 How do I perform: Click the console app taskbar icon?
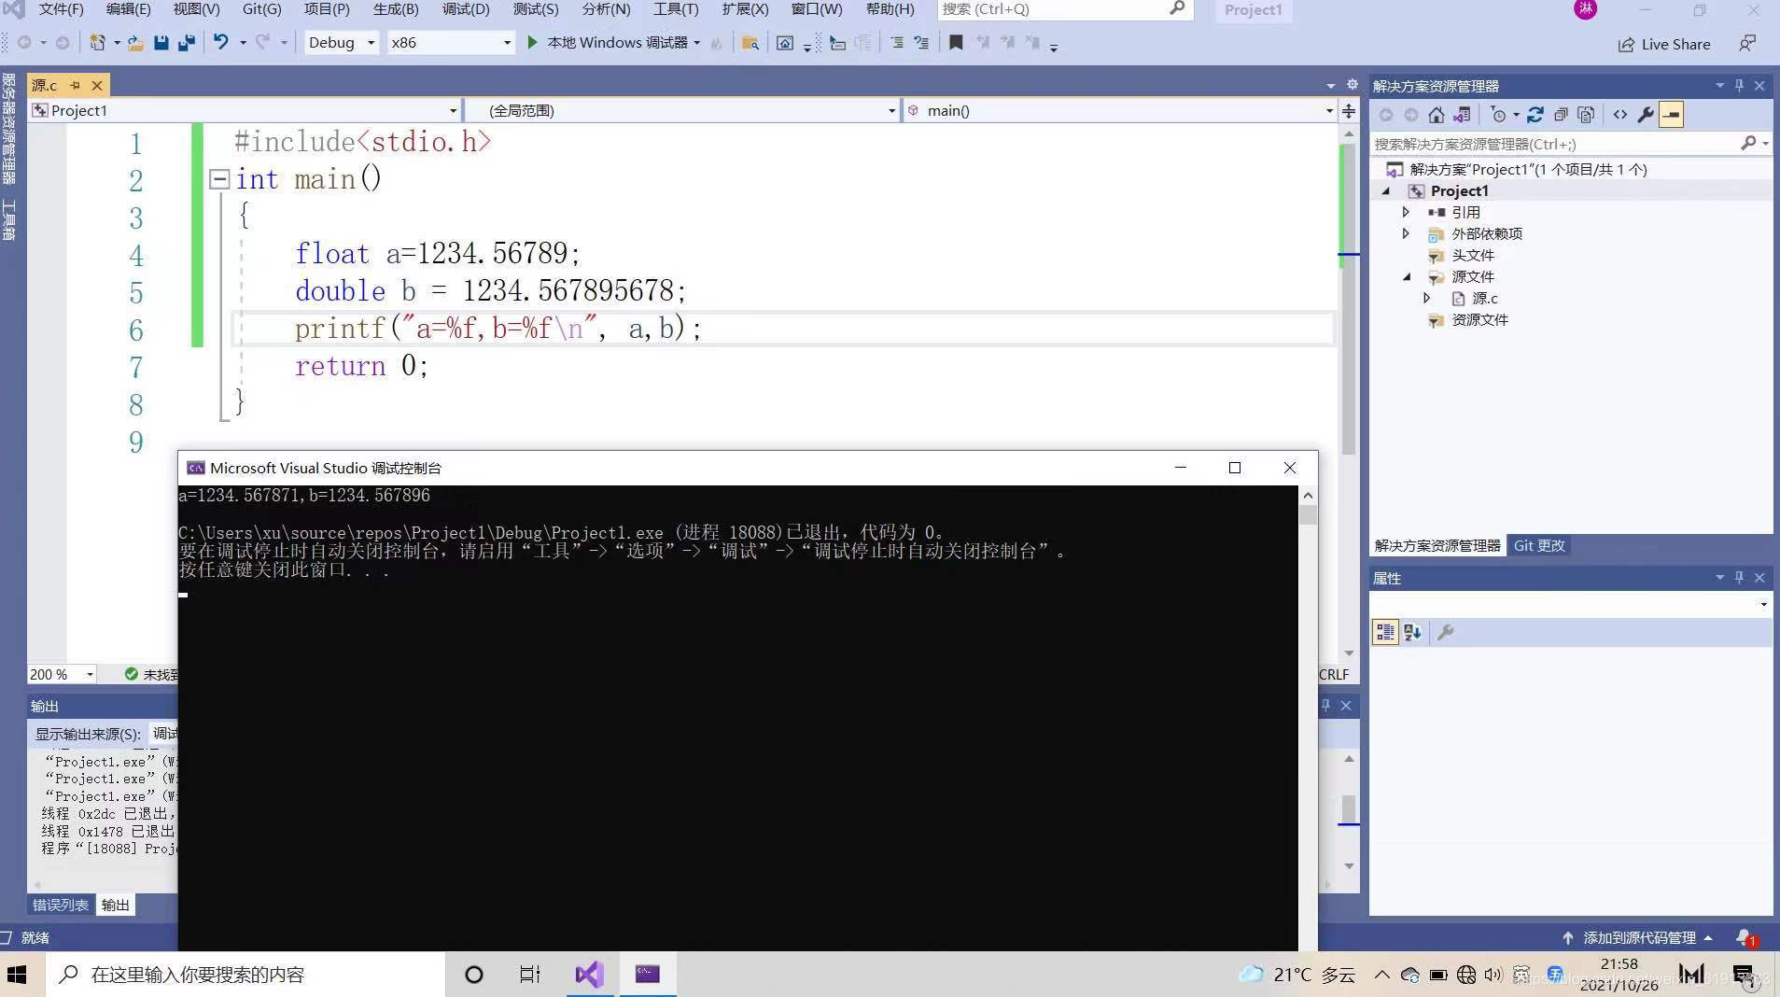point(647,975)
